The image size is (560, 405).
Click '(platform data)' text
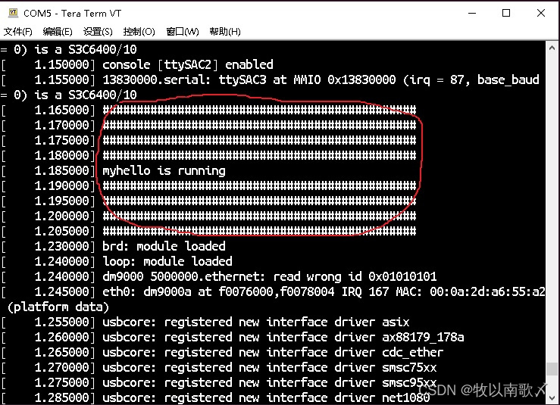point(58,307)
